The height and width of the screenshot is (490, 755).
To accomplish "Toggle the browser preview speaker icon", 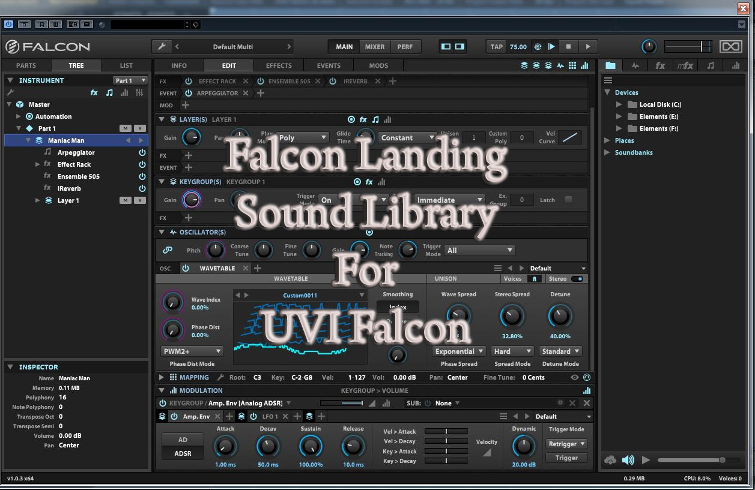I will click(x=628, y=460).
